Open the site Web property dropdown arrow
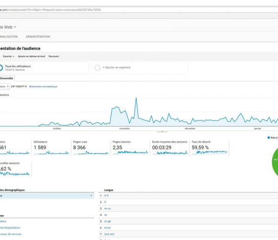The image size is (278, 240). point(15,27)
